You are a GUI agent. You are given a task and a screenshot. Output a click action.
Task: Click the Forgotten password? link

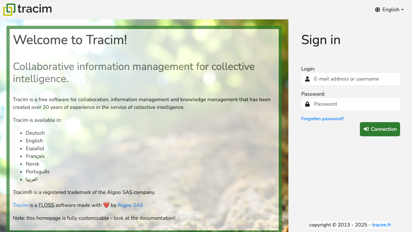(323, 119)
